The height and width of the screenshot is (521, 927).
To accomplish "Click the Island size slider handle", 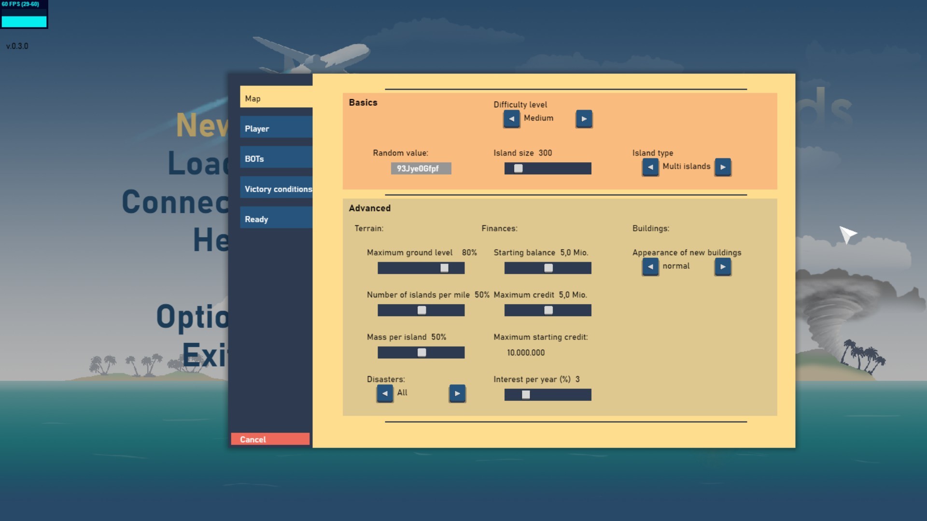I will (518, 169).
